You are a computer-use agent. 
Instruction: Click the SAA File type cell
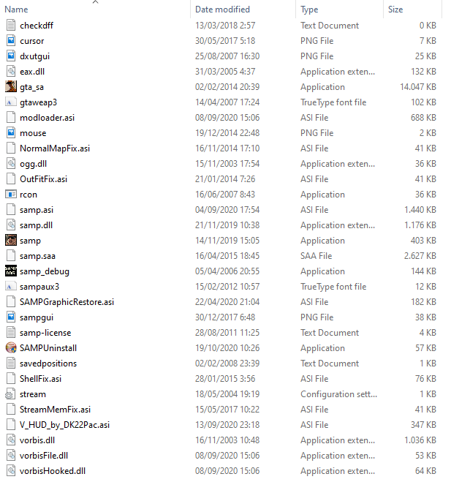tap(316, 256)
